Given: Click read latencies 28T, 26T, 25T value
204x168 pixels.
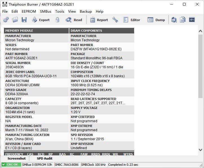Looking at the screenshot, I should coord(98,103).
